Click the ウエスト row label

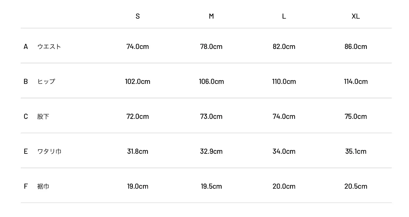(49, 47)
